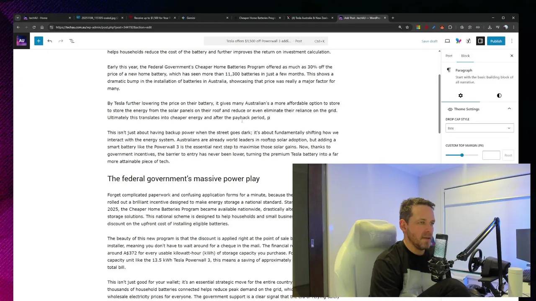Switch to the Tesla Australia & New Zealand tab
The image size is (536, 301).
point(309,18)
